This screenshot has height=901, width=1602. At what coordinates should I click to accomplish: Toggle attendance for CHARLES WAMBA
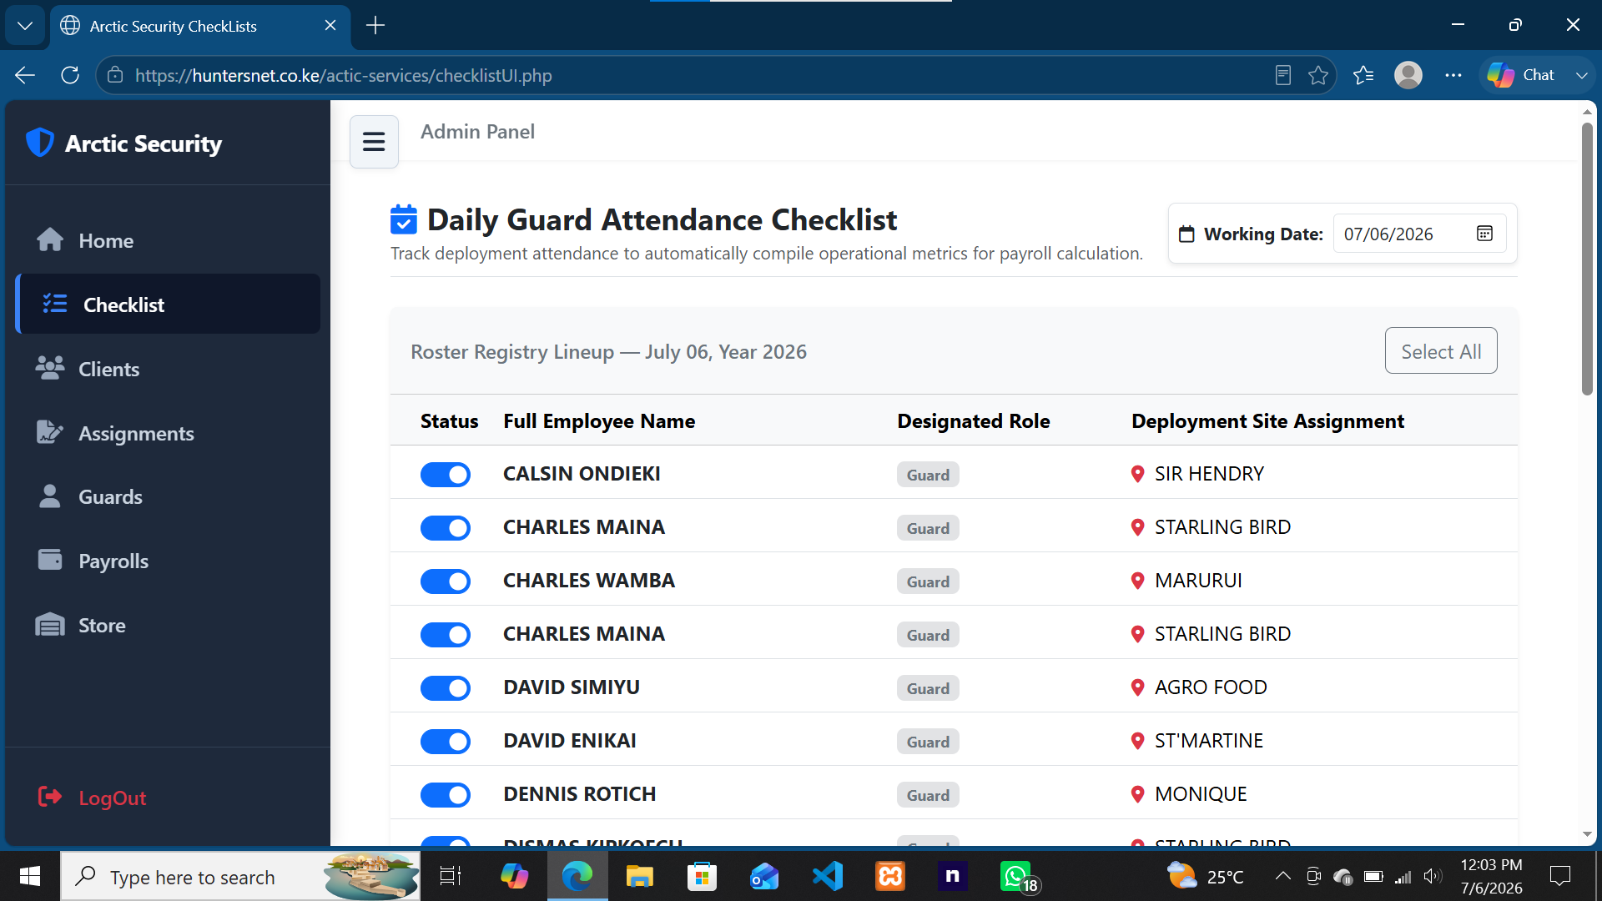(446, 581)
